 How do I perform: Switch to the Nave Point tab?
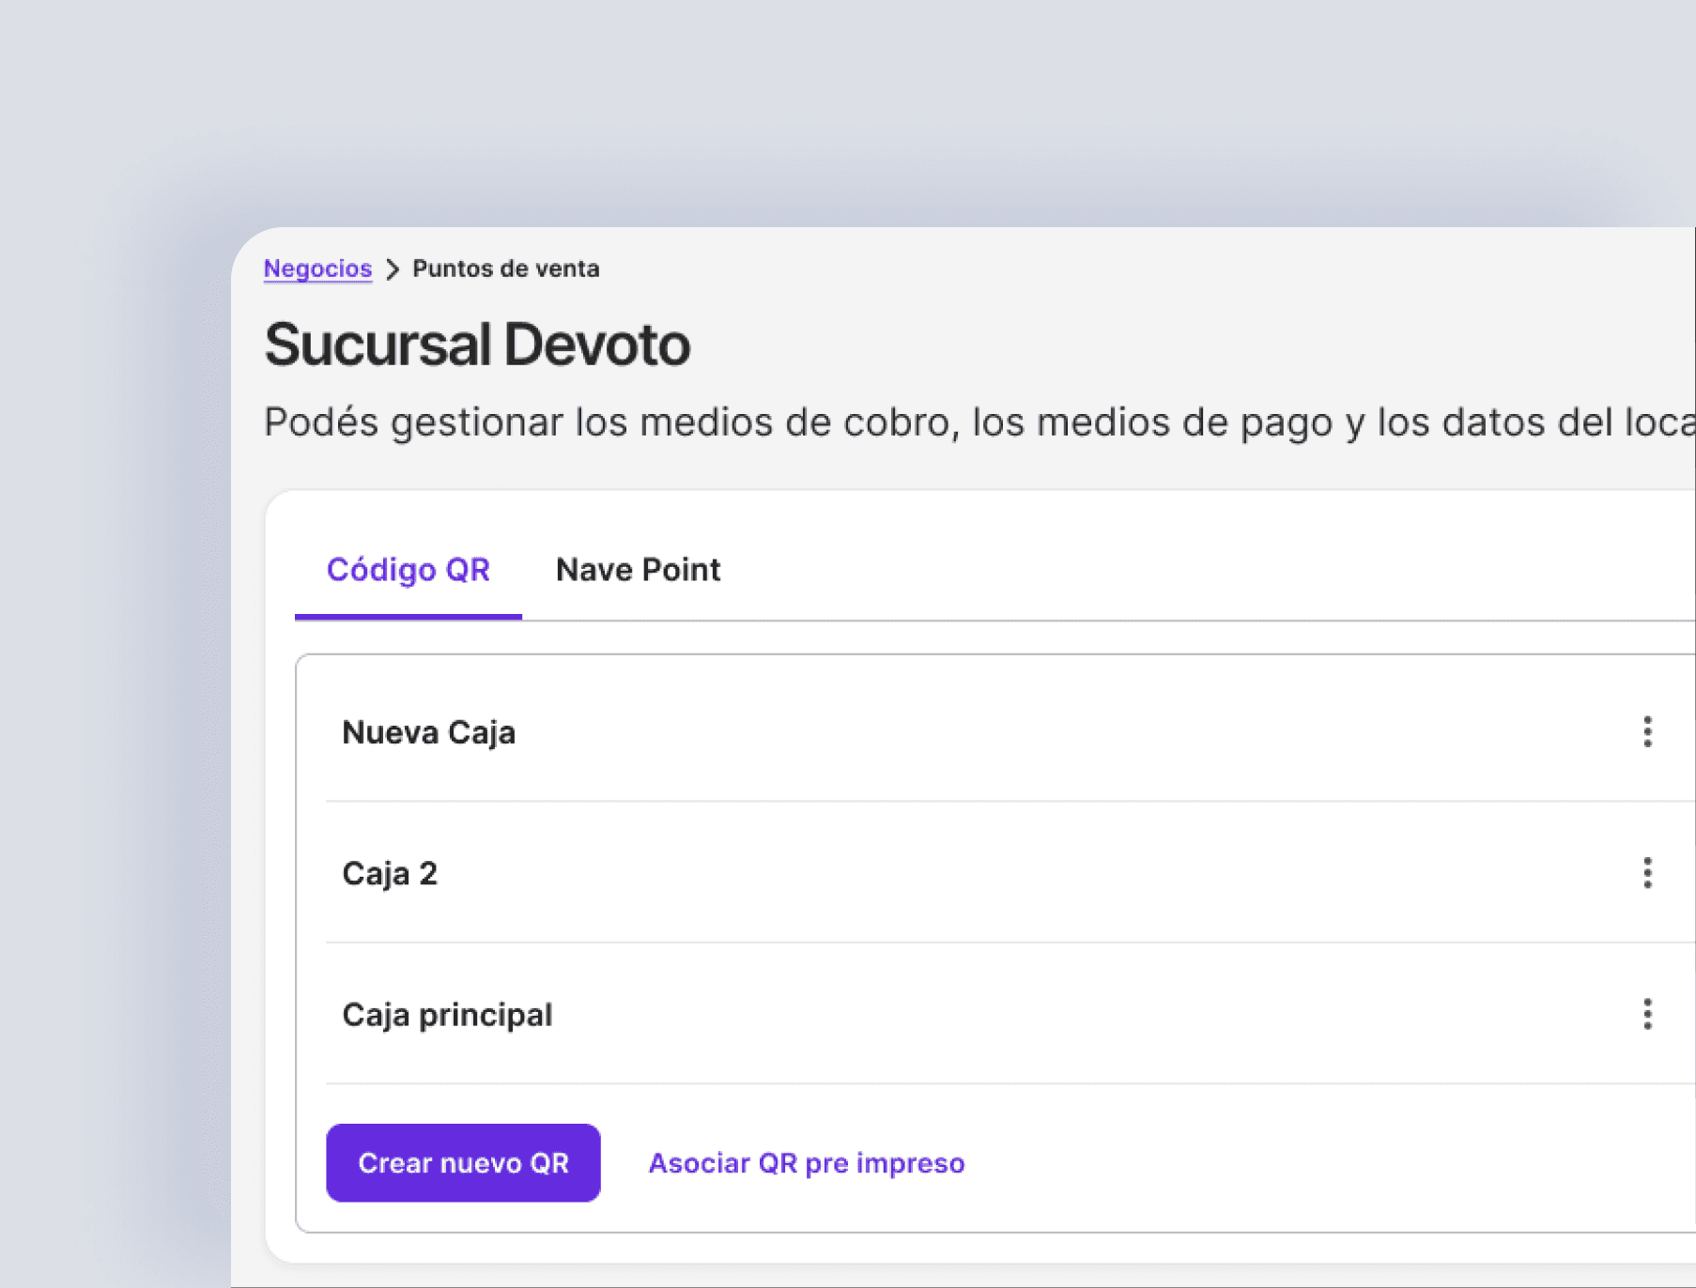tap(638, 570)
